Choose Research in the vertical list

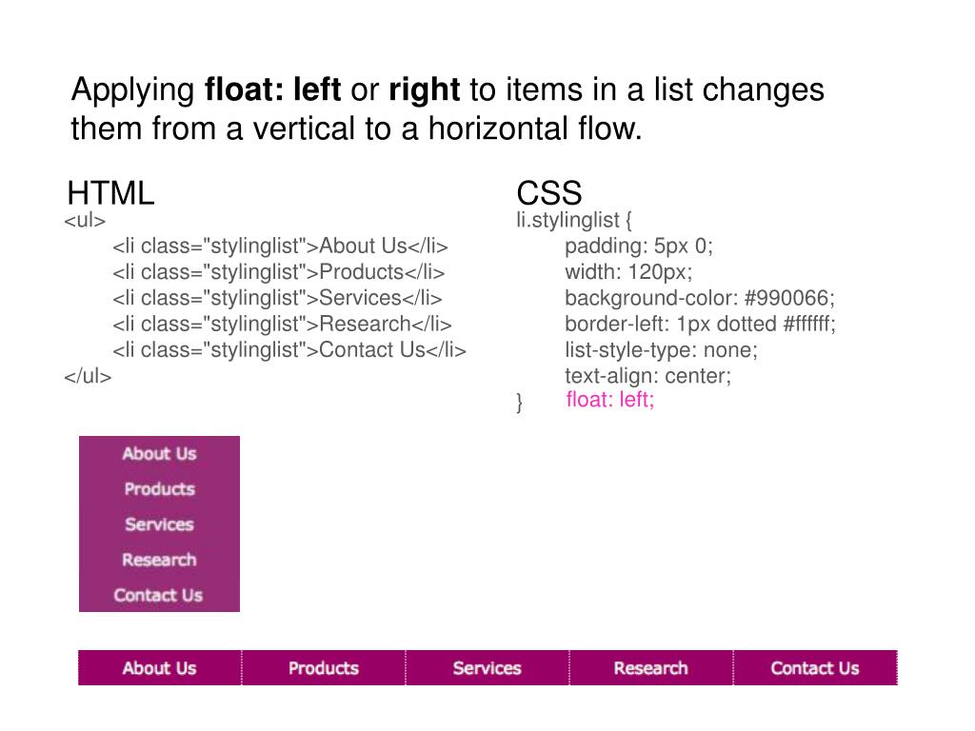[x=159, y=560]
